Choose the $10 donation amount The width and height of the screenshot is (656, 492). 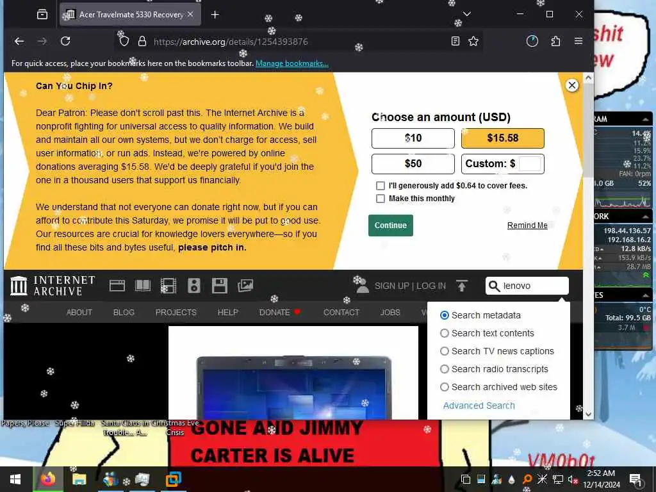click(x=413, y=138)
